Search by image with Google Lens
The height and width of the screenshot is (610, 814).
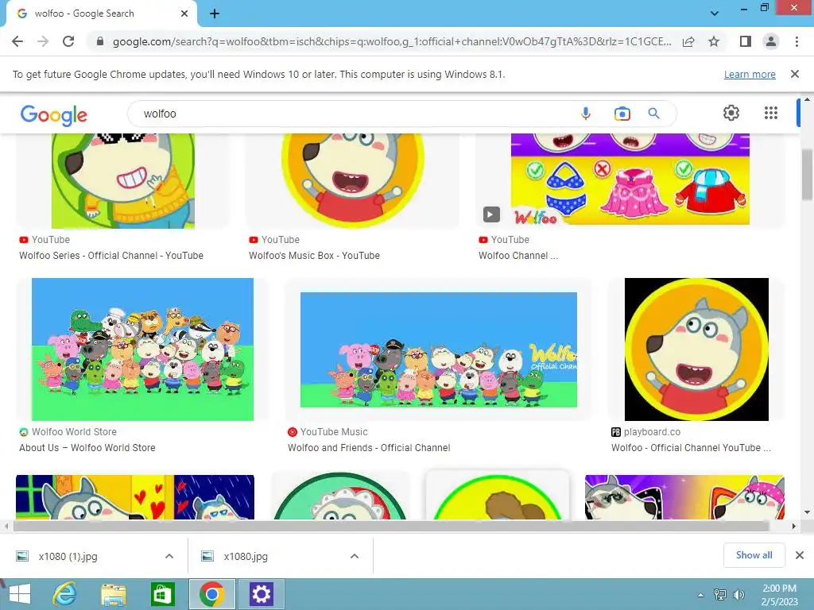(622, 114)
